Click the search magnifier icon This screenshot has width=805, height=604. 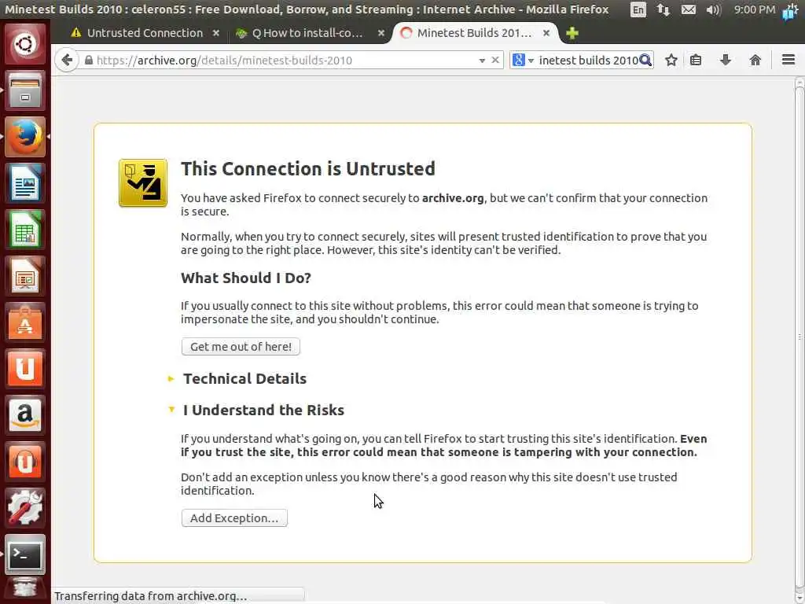click(x=645, y=60)
